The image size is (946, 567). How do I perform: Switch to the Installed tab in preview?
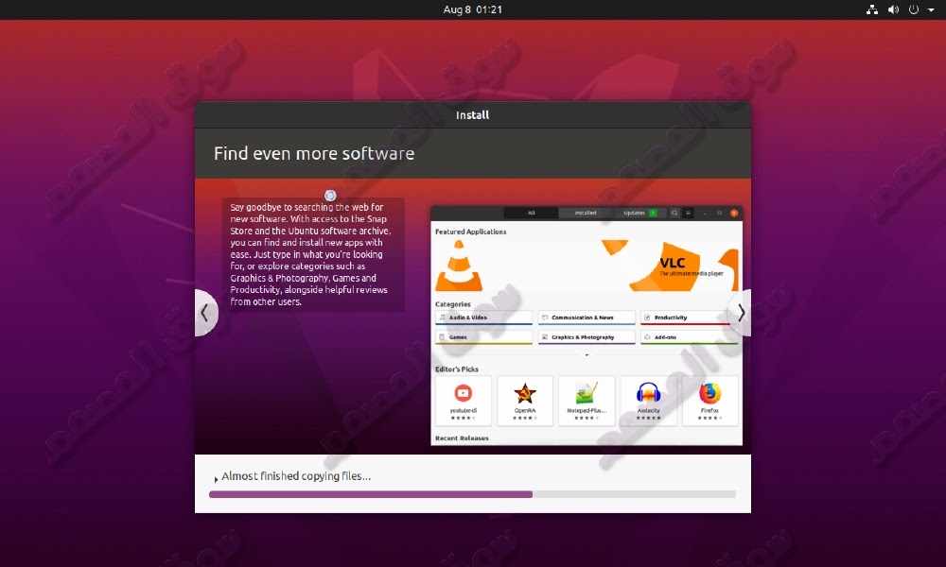(x=586, y=213)
